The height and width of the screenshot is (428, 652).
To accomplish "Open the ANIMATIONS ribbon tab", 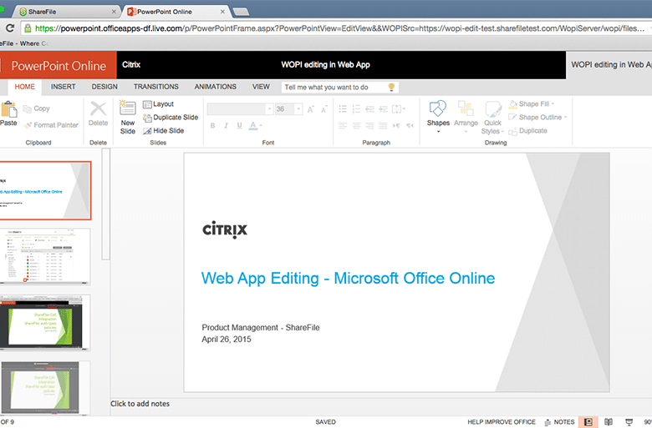I will pyautogui.click(x=216, y=87).
